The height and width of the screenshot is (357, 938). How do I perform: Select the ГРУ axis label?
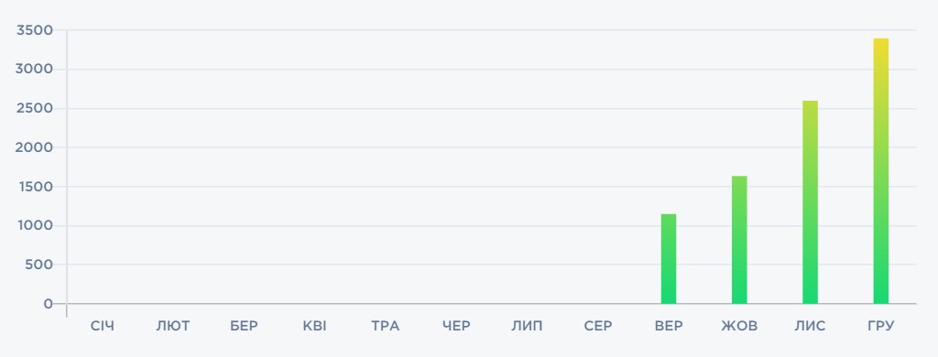[880, 326]
